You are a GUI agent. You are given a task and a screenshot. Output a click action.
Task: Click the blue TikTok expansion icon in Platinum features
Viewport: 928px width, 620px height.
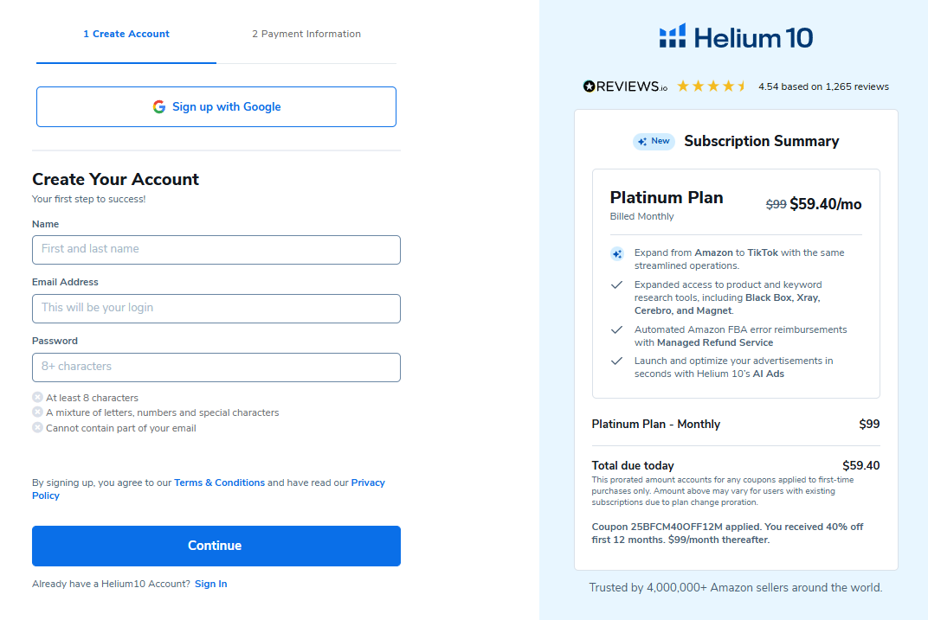[616, 253]
